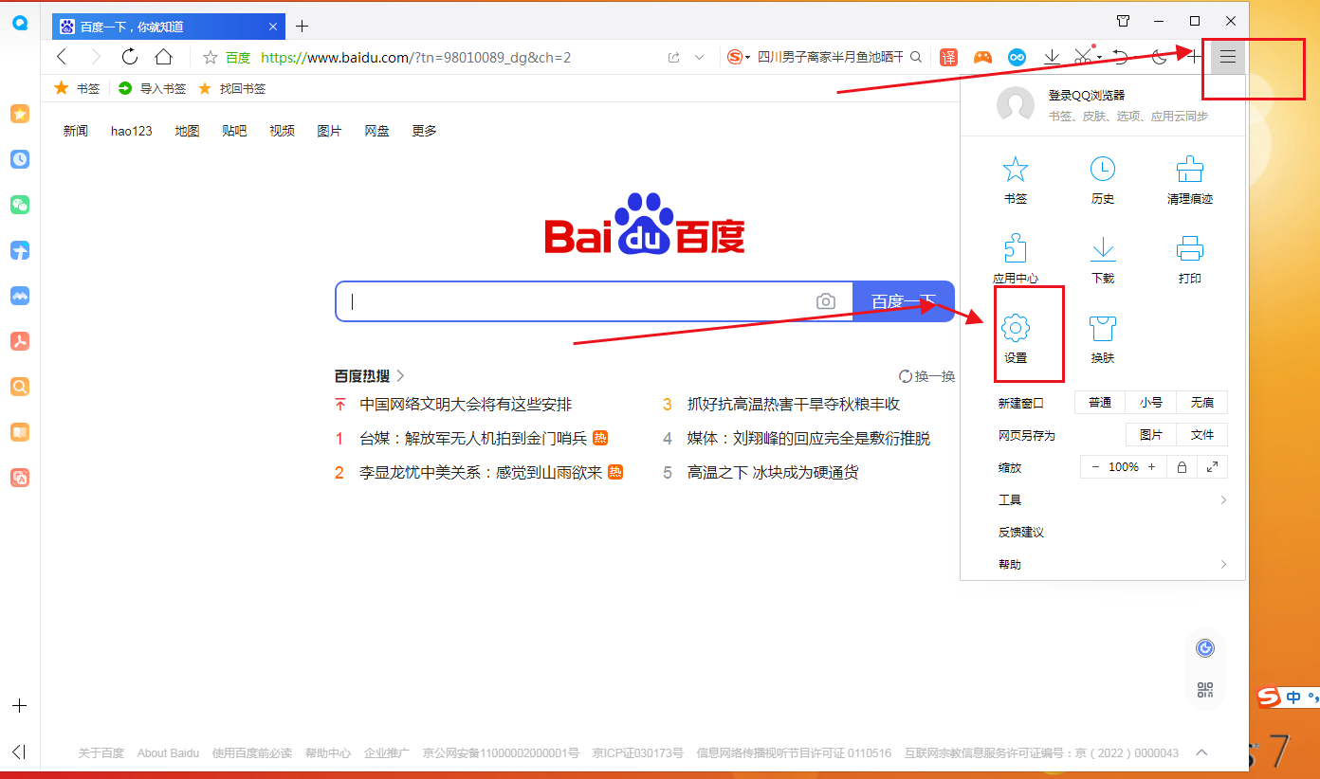Open a new tab with the plus
Viewport: 1320px width, 779px height.
(302, 26)
